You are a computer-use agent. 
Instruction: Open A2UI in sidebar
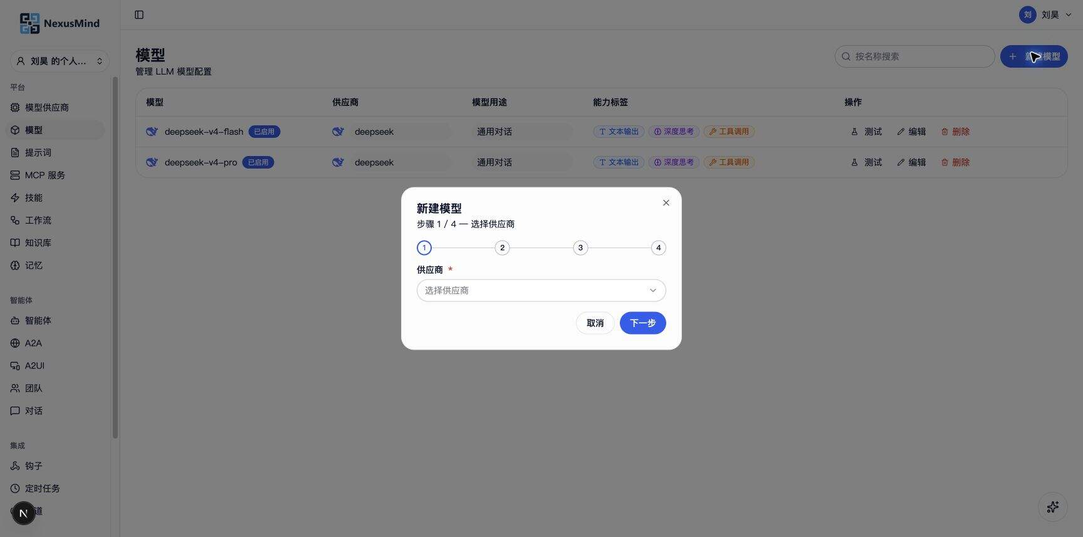coord(55,365)
